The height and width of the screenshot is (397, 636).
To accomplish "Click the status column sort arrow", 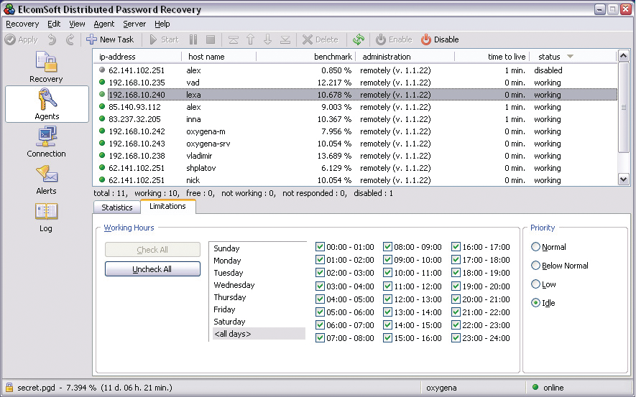I will pyautogui.click(x=571, y=56).
